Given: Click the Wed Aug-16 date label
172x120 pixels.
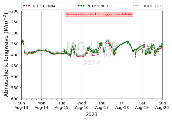Looking at the screenshot, I should click(82, 105).
